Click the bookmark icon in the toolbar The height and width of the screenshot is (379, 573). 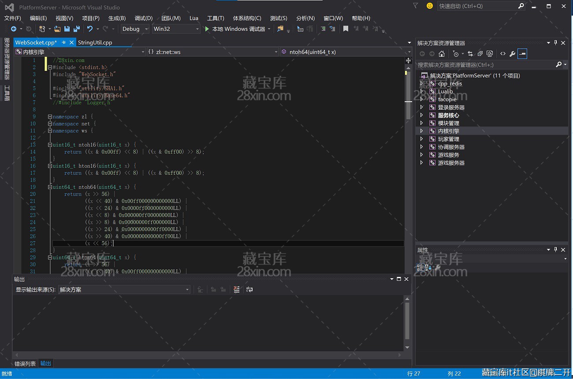coord(346,29)
